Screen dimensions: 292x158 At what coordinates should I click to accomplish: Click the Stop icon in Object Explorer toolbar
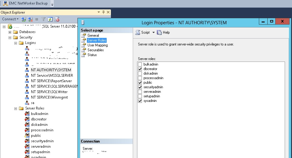click(37, 19)
